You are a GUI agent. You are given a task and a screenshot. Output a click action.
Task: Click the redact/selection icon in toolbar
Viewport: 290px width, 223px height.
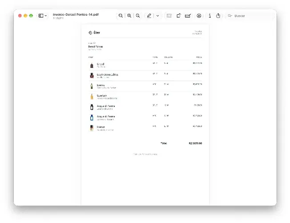(x=169, y=16)
